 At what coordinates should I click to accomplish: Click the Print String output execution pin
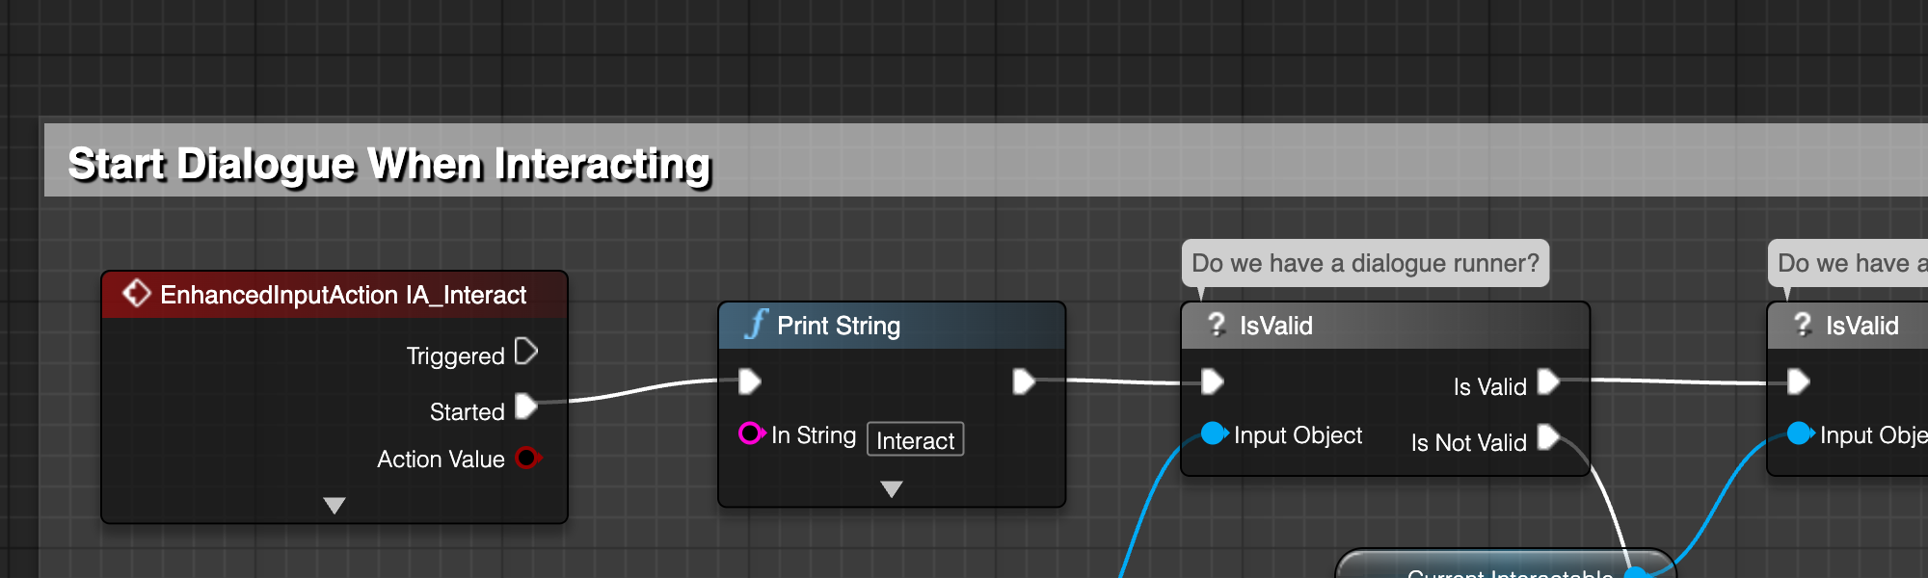(x=1024, y=381)
